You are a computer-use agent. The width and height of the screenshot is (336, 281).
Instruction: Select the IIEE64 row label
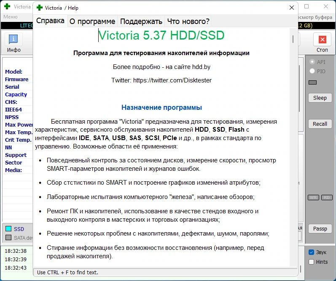pyautogui.click(x=13, y=109)
